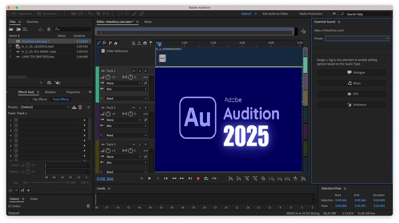Show the fx Effects track controls
399x223 pixels.
point(104,43)
